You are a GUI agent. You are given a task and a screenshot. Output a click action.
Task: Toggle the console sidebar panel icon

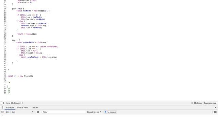(3, 112)
